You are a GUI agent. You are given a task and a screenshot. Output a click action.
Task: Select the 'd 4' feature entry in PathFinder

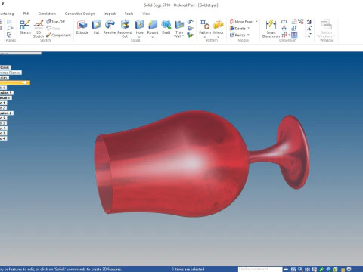click(3, 138)
